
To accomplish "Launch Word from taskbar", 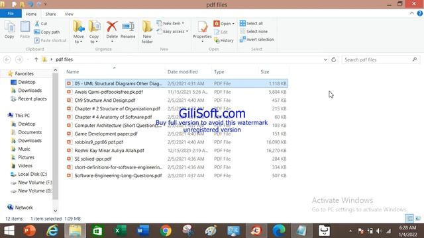I will 143,231.
